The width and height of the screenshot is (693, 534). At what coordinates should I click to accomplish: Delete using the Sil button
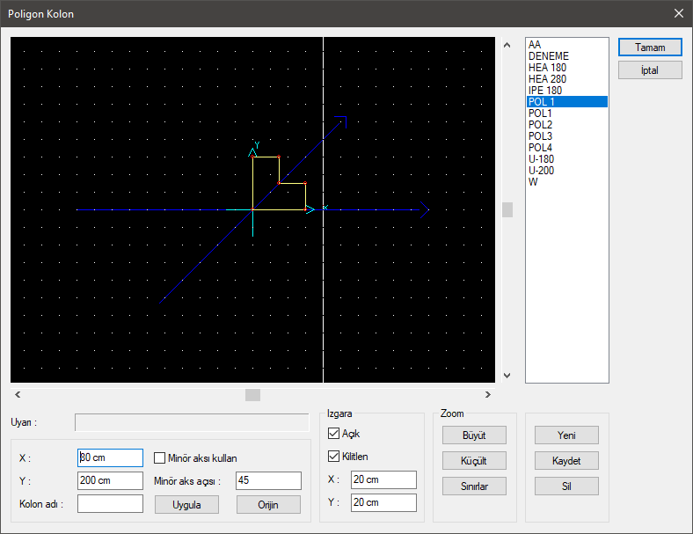point(566,486)
